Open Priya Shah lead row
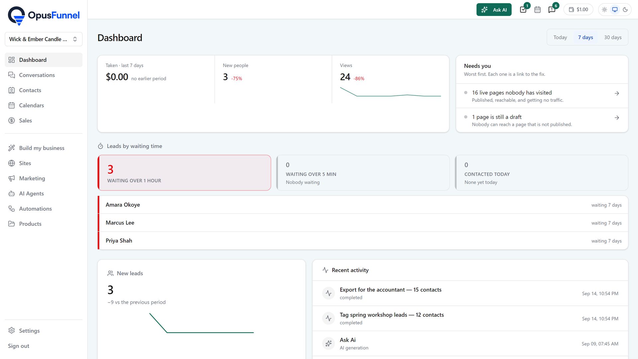Image resolution: width=638 pixels, height=359 pixels. [x=363, y=241]
